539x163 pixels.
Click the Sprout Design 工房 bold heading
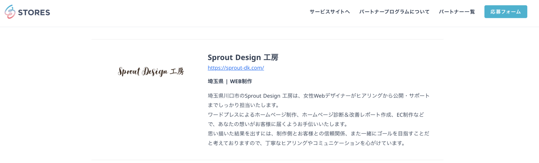(243, 57)
